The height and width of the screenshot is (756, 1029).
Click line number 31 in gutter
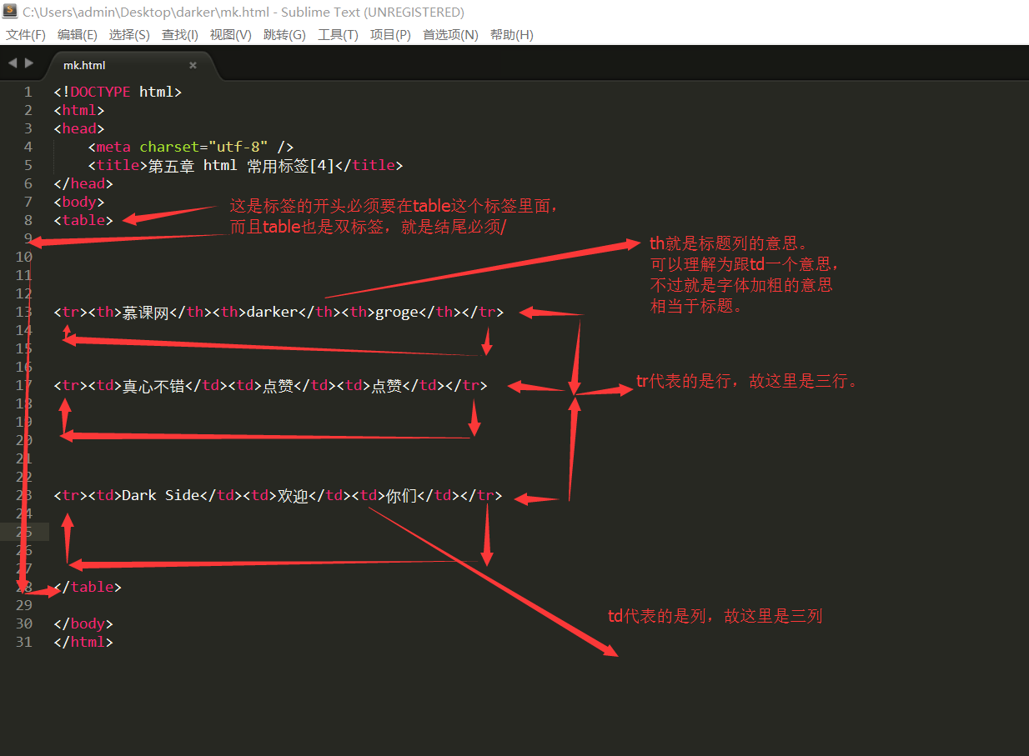pos(24,642)
